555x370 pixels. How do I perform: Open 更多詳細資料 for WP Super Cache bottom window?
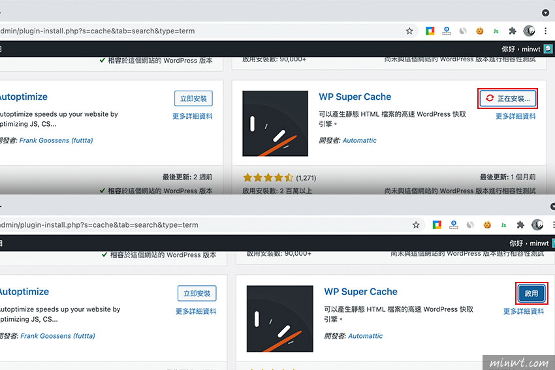tap(524, 311)
